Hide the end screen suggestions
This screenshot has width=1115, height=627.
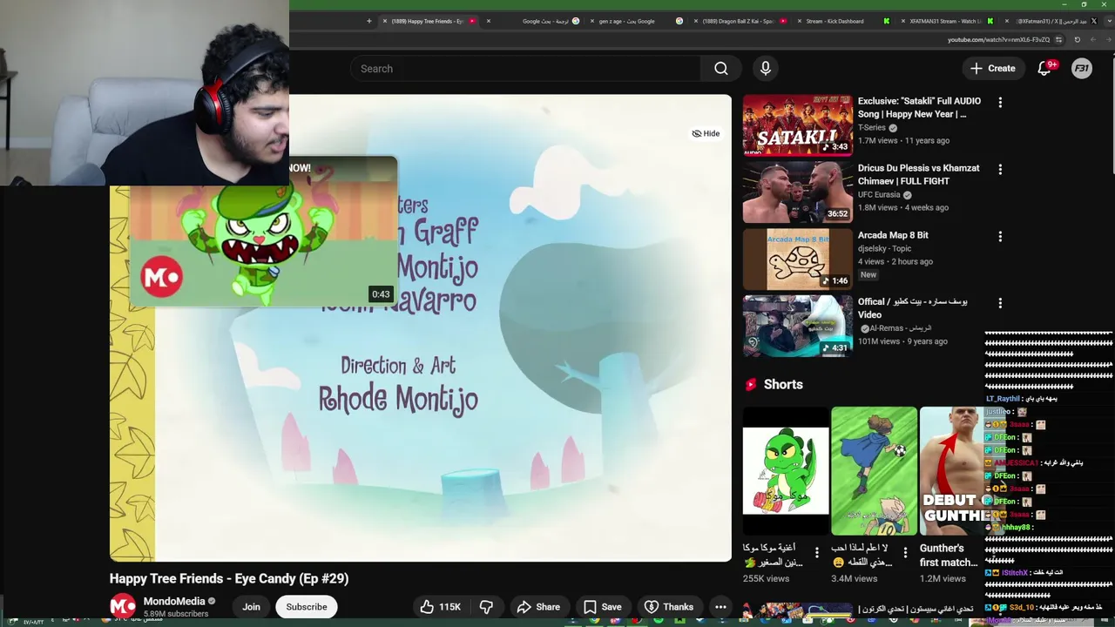706,133
